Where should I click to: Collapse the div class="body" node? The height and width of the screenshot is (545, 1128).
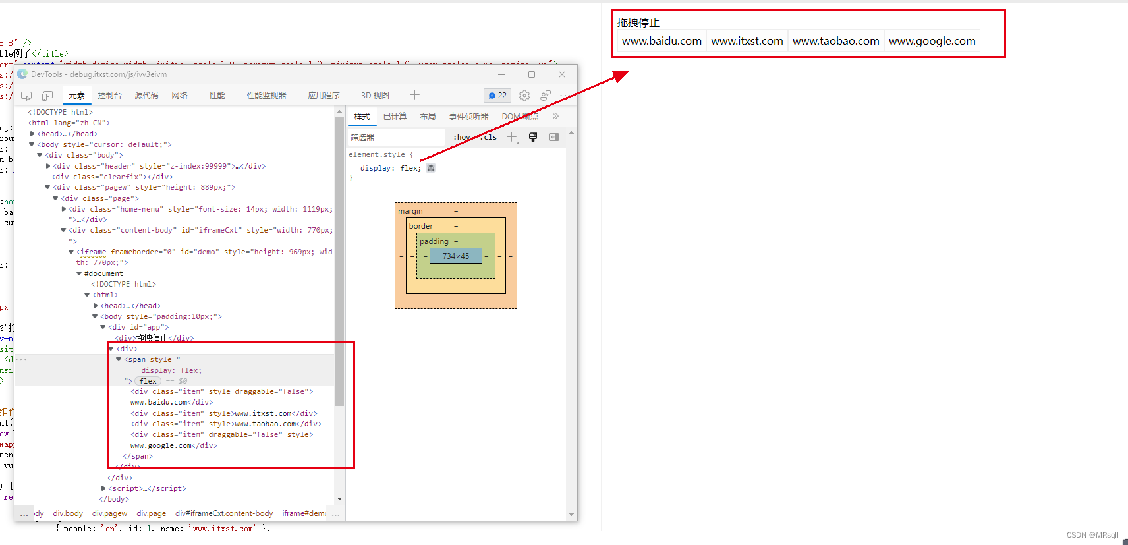tap(40, 155)
